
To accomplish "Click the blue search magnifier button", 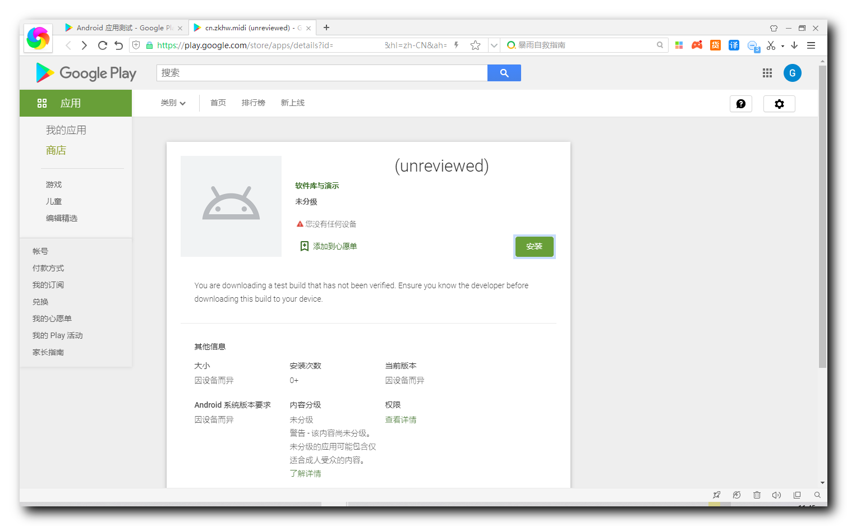I will [504, 73].
